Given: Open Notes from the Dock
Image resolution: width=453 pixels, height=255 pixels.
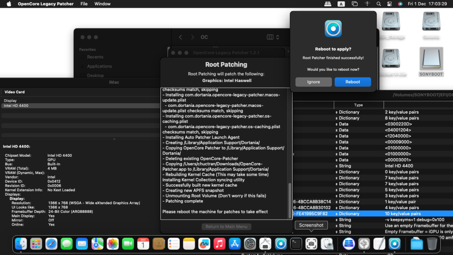Looking at the screenshot, I should 189,244.
